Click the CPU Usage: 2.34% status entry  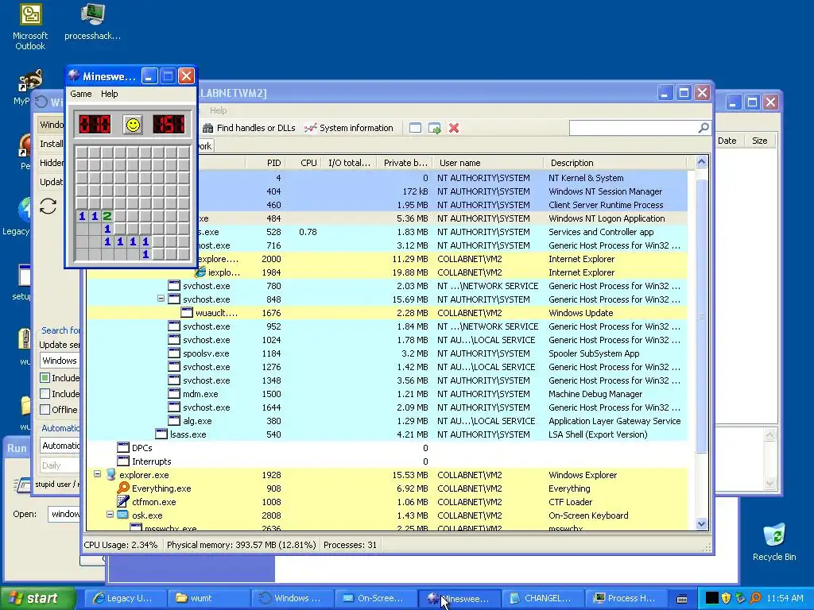click(121, 545)
